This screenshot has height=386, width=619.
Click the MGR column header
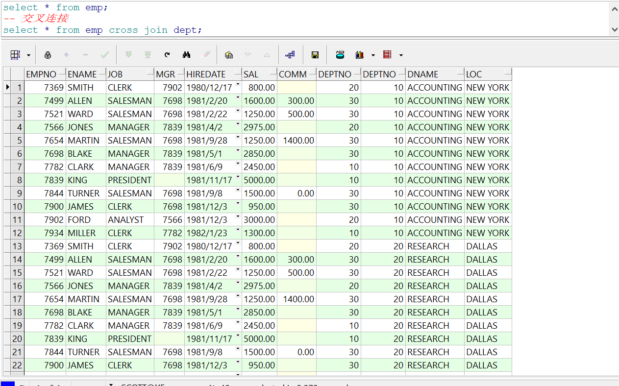170,74
